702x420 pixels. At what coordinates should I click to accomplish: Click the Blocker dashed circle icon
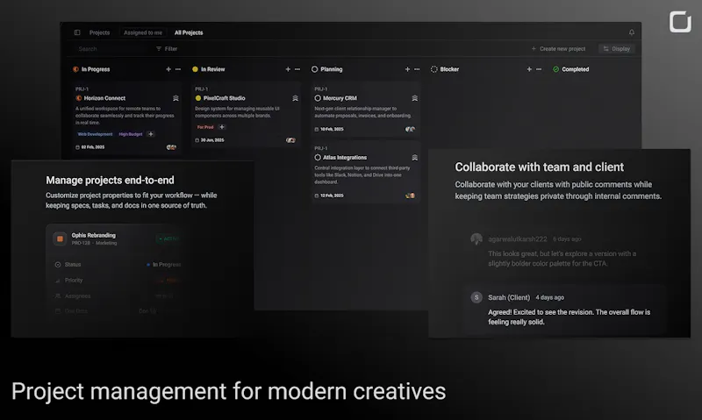coord(433,69)
